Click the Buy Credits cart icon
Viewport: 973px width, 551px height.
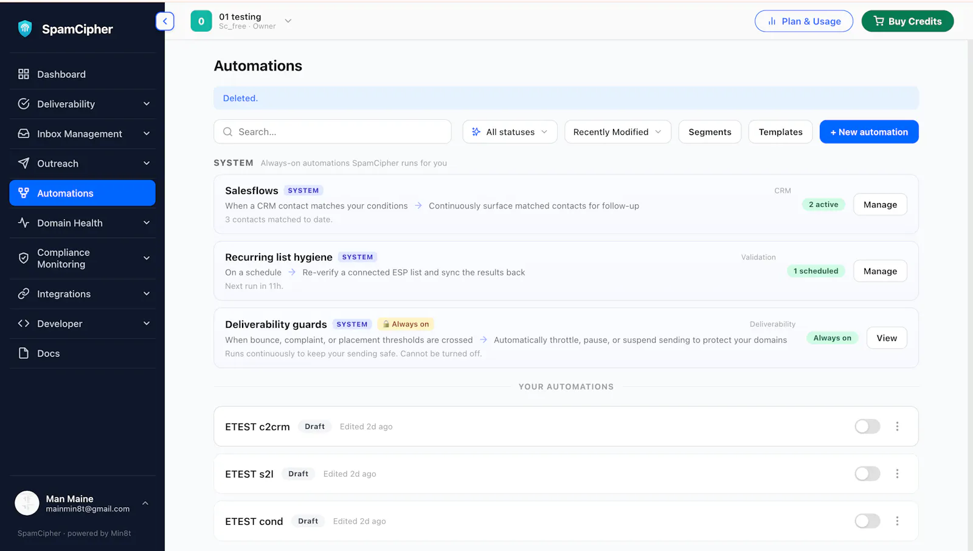click(x=879, y=21)
